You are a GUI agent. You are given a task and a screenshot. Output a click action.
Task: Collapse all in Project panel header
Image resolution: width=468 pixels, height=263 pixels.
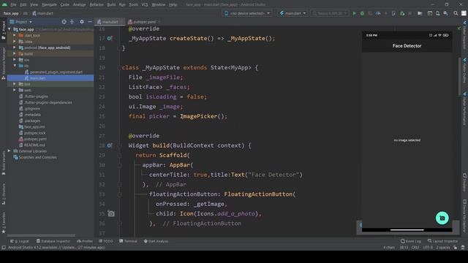click(x=72, y=22)
